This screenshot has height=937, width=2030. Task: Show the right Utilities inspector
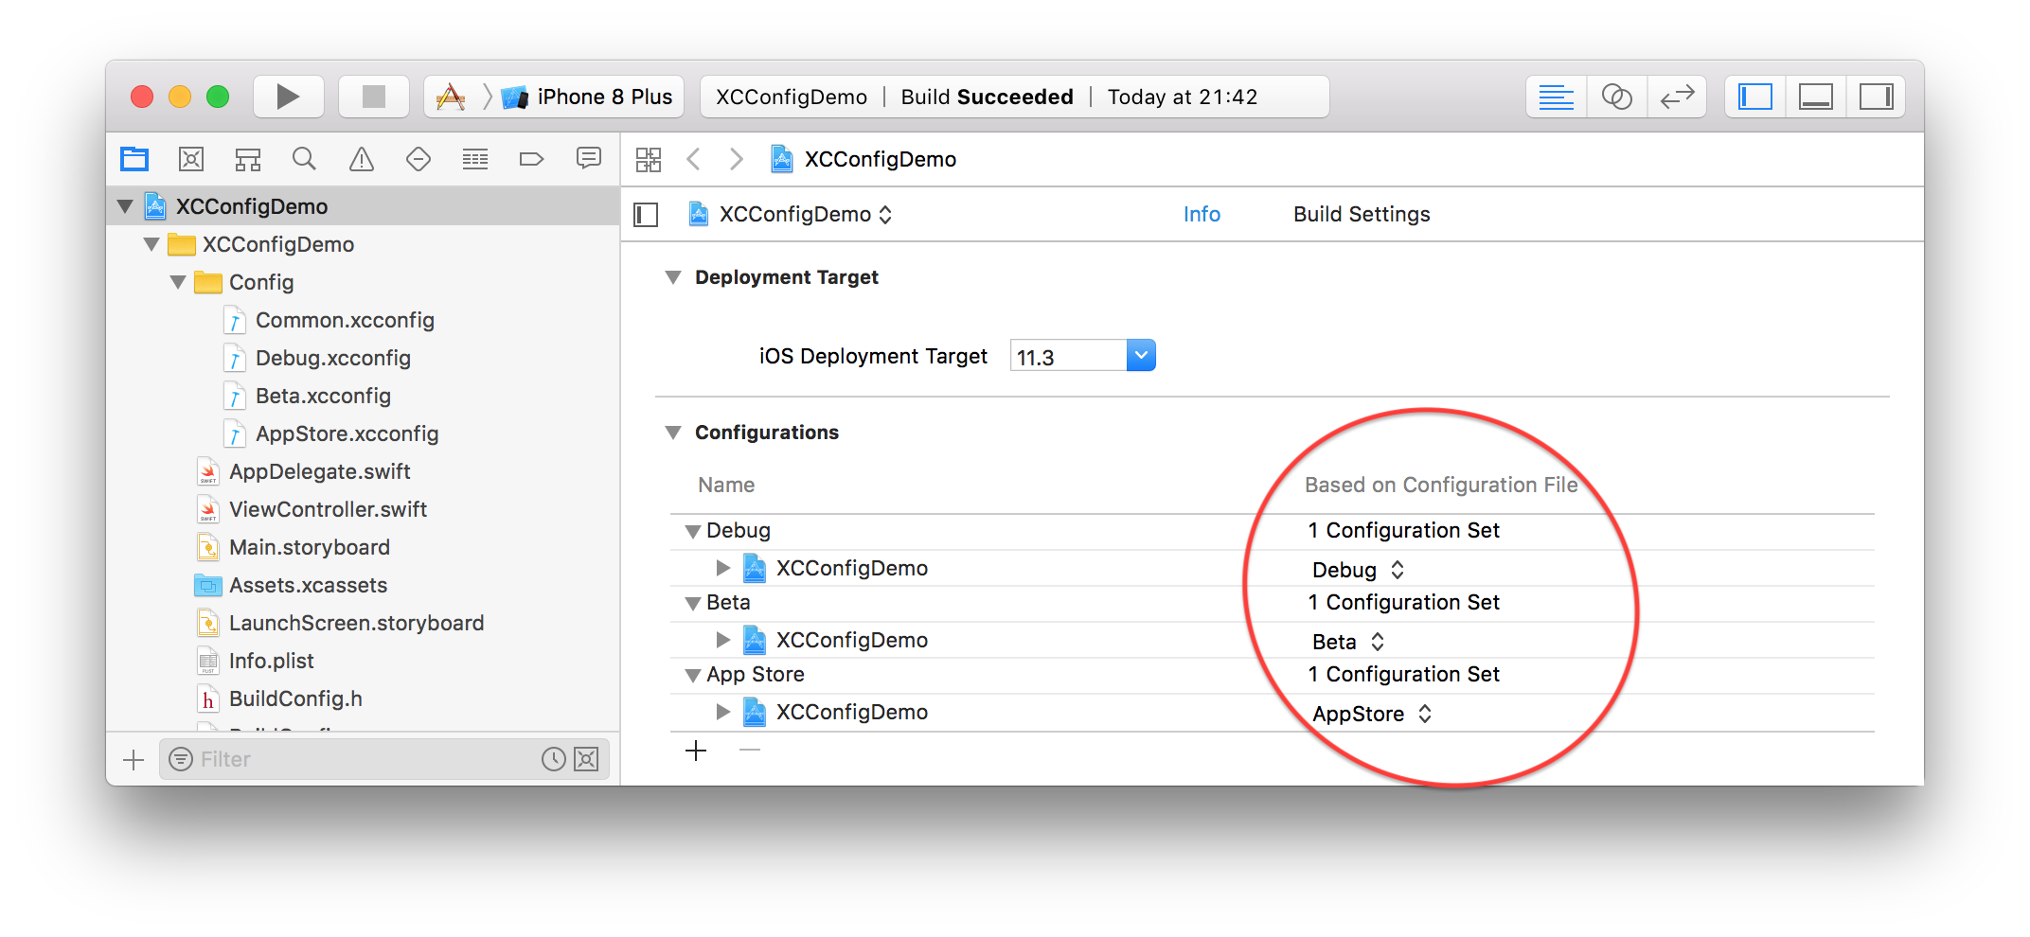(1876, 96)
